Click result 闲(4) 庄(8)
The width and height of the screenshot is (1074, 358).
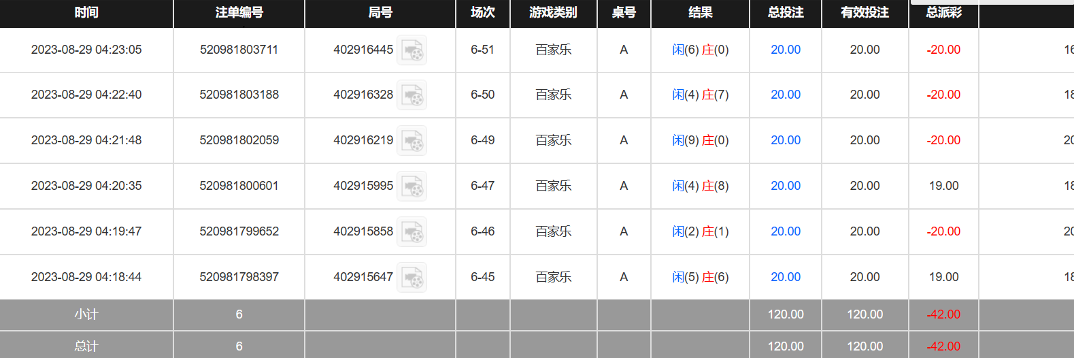[700, 186]
